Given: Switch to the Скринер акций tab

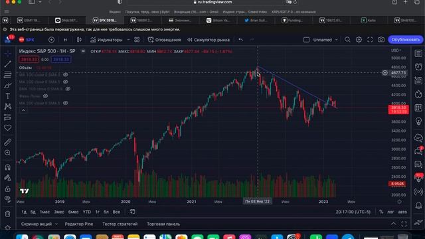Looking at the screenshot, I should click(37, 224).
